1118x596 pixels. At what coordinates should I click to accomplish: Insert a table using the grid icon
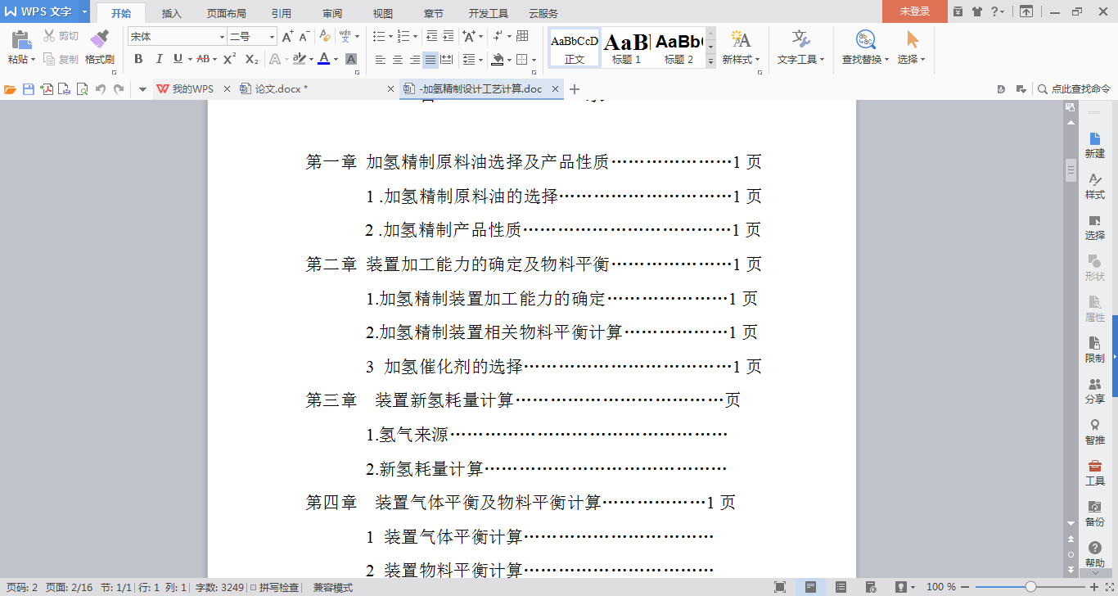pos(522,37)
